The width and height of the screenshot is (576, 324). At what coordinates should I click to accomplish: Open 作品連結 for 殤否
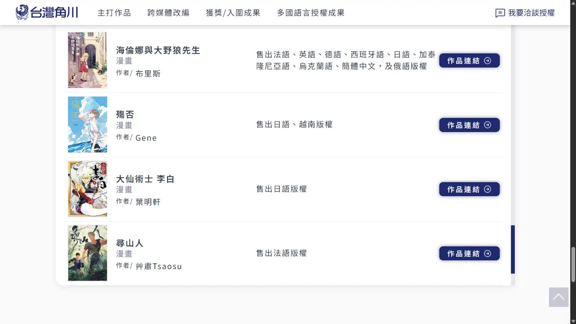click(469, 125)
